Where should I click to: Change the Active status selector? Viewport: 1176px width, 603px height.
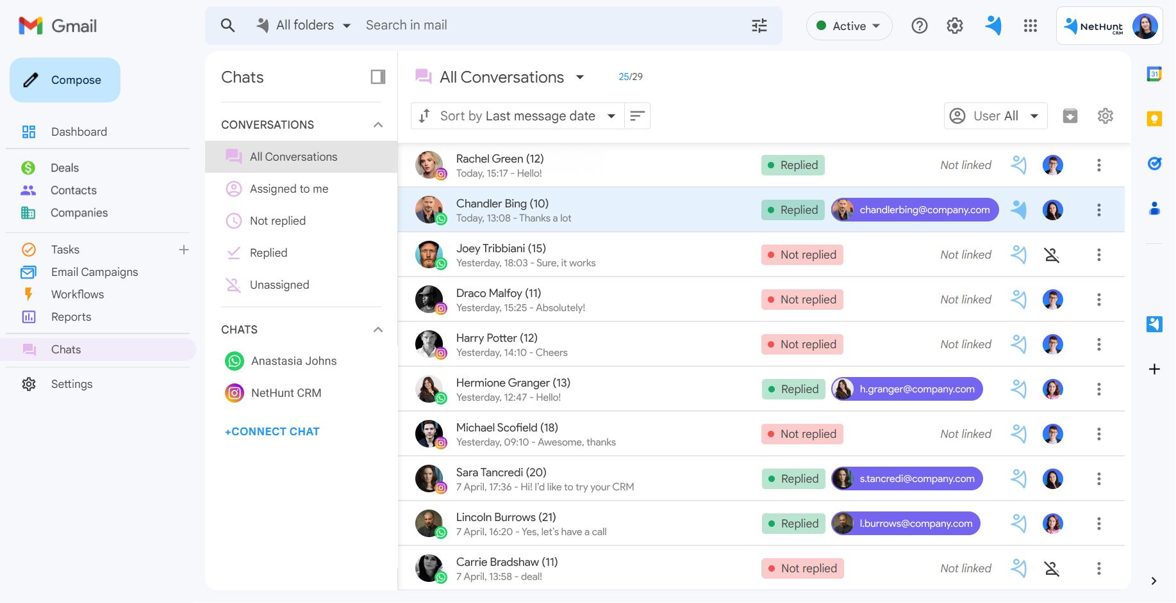click(849, 26)
